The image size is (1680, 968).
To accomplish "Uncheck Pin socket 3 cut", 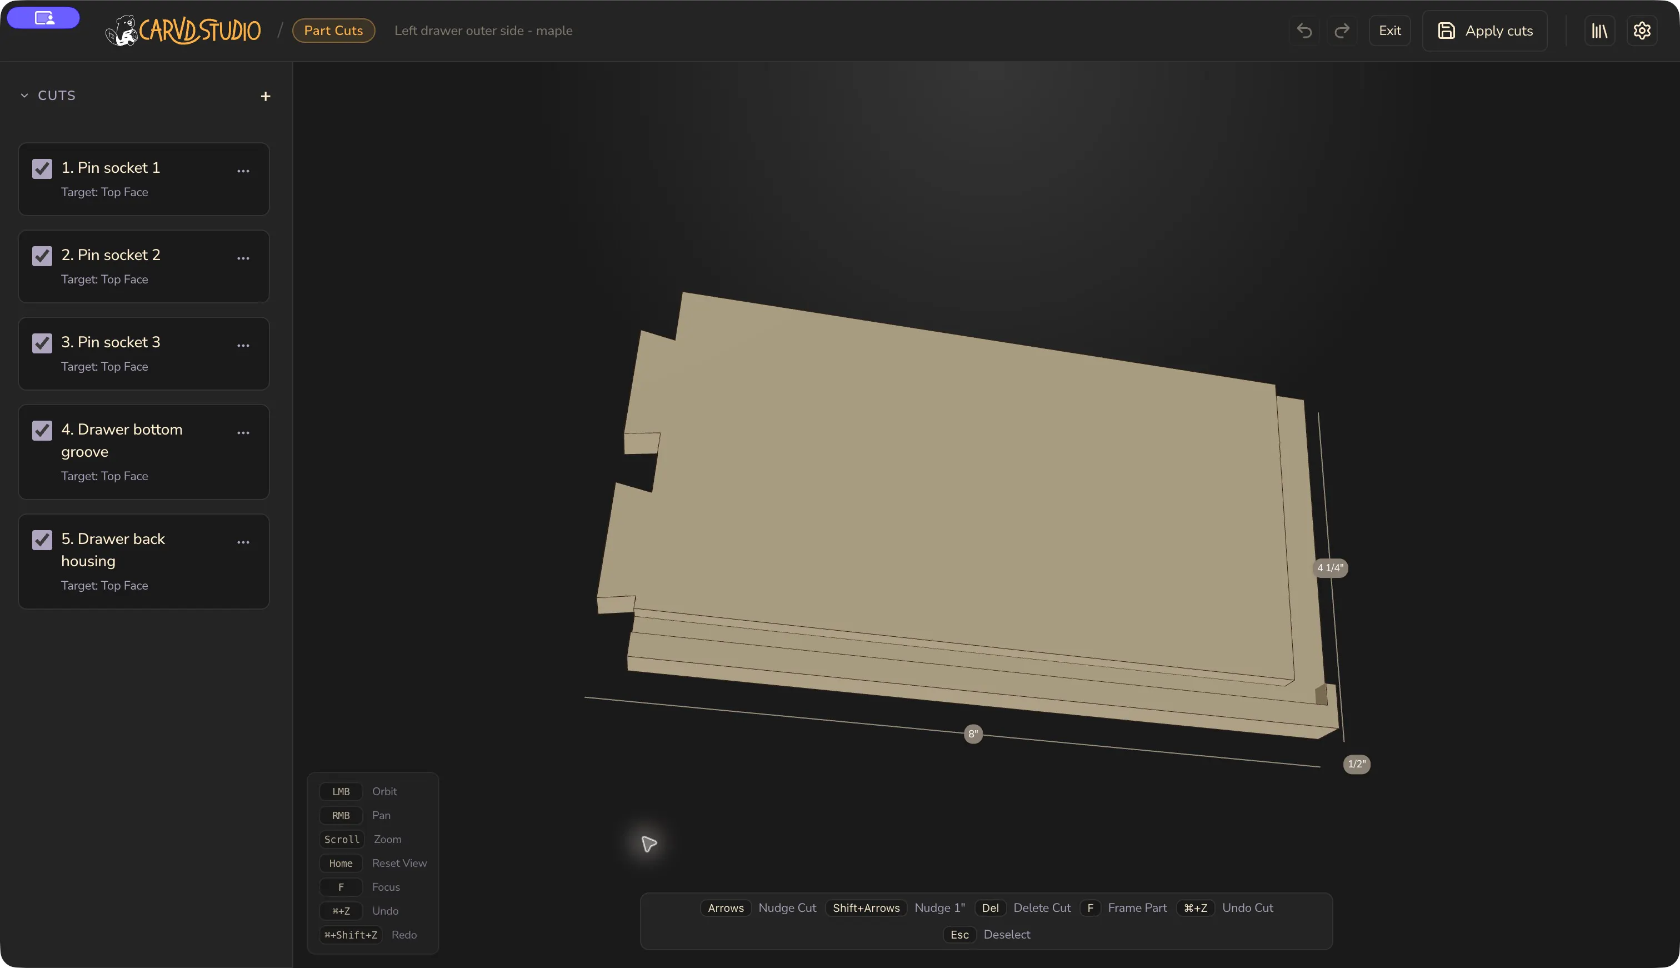I will [42, 343].
